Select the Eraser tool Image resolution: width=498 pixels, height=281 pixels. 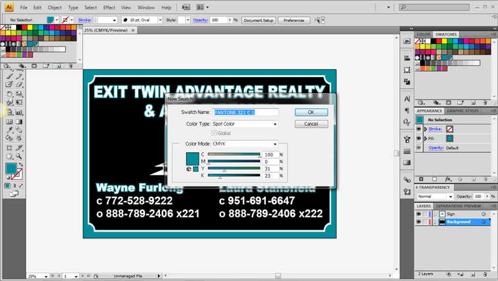[19, 85]
